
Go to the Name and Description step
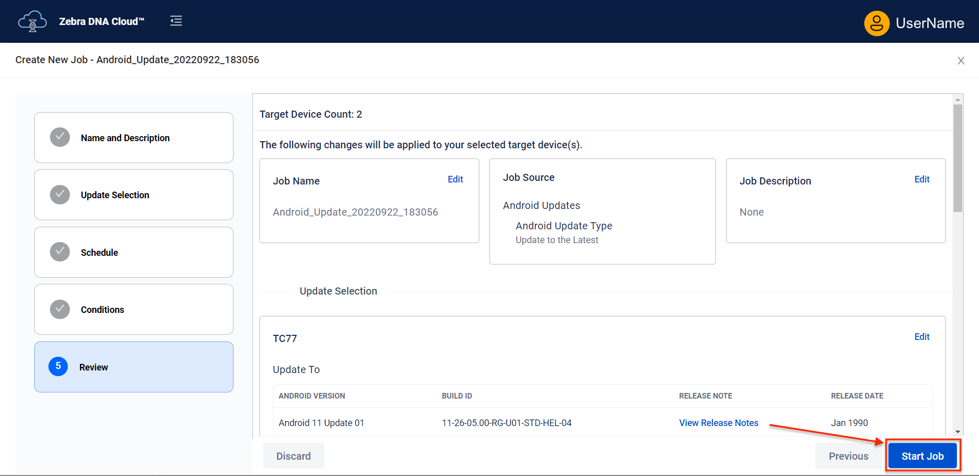[134, 138]
